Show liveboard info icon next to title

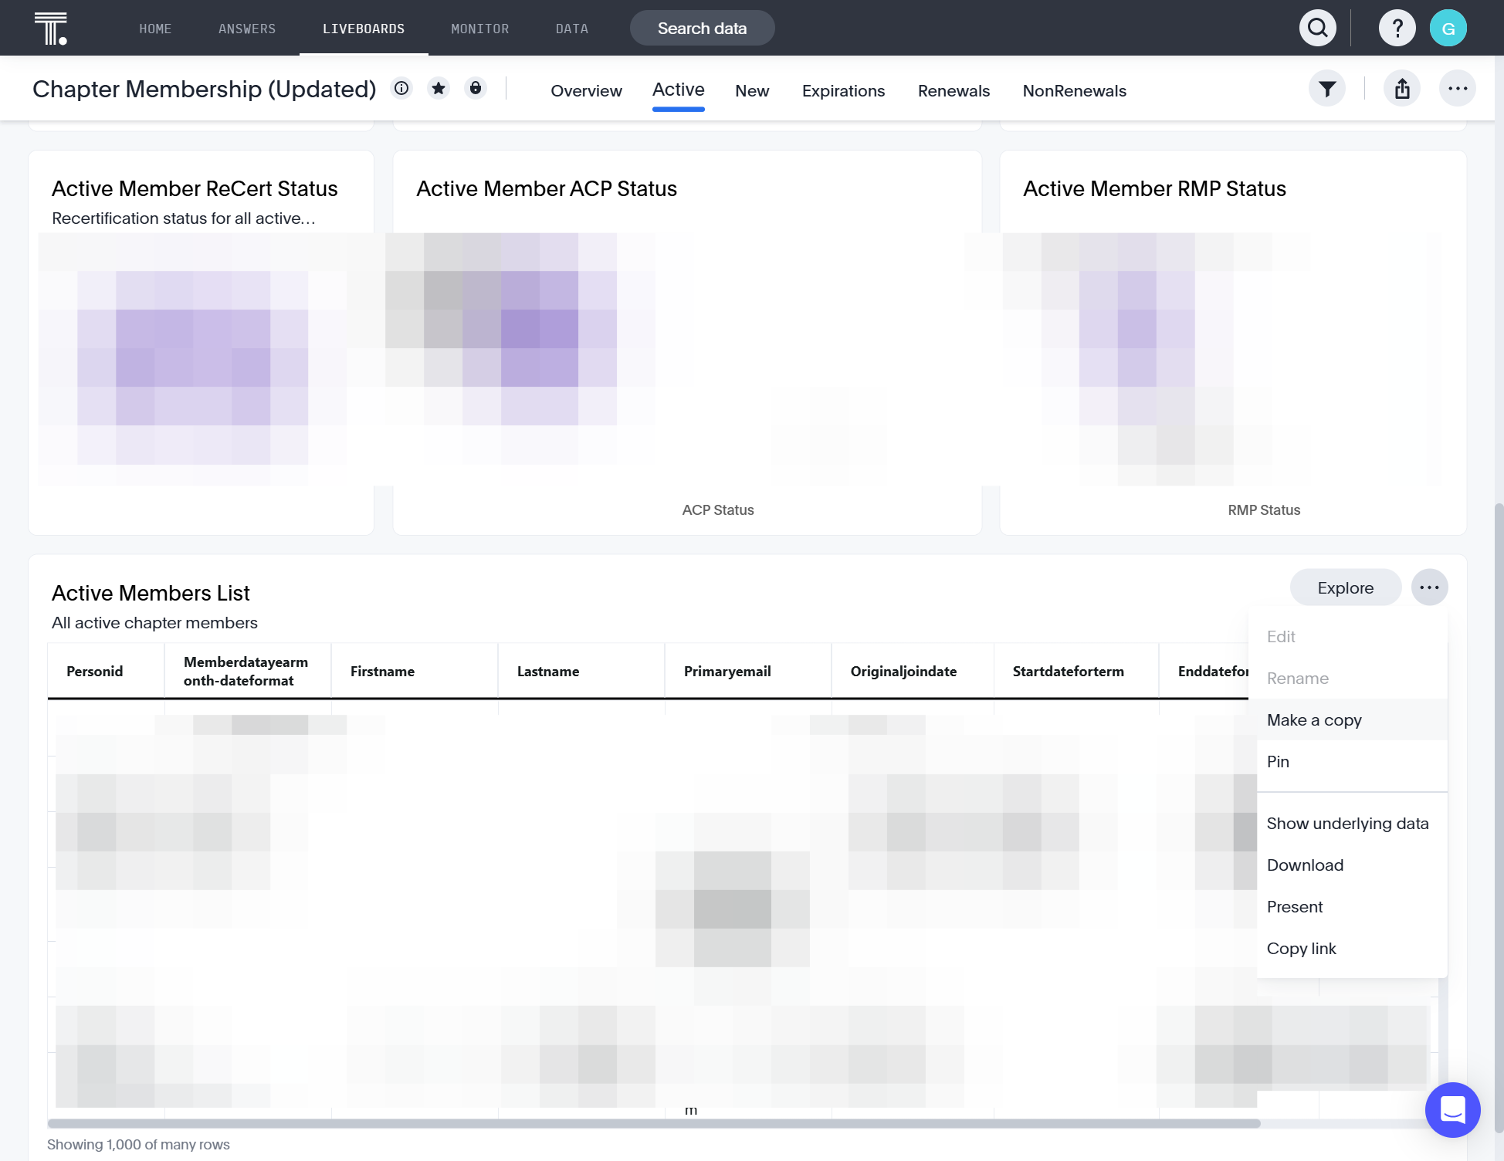click(401, 89)
